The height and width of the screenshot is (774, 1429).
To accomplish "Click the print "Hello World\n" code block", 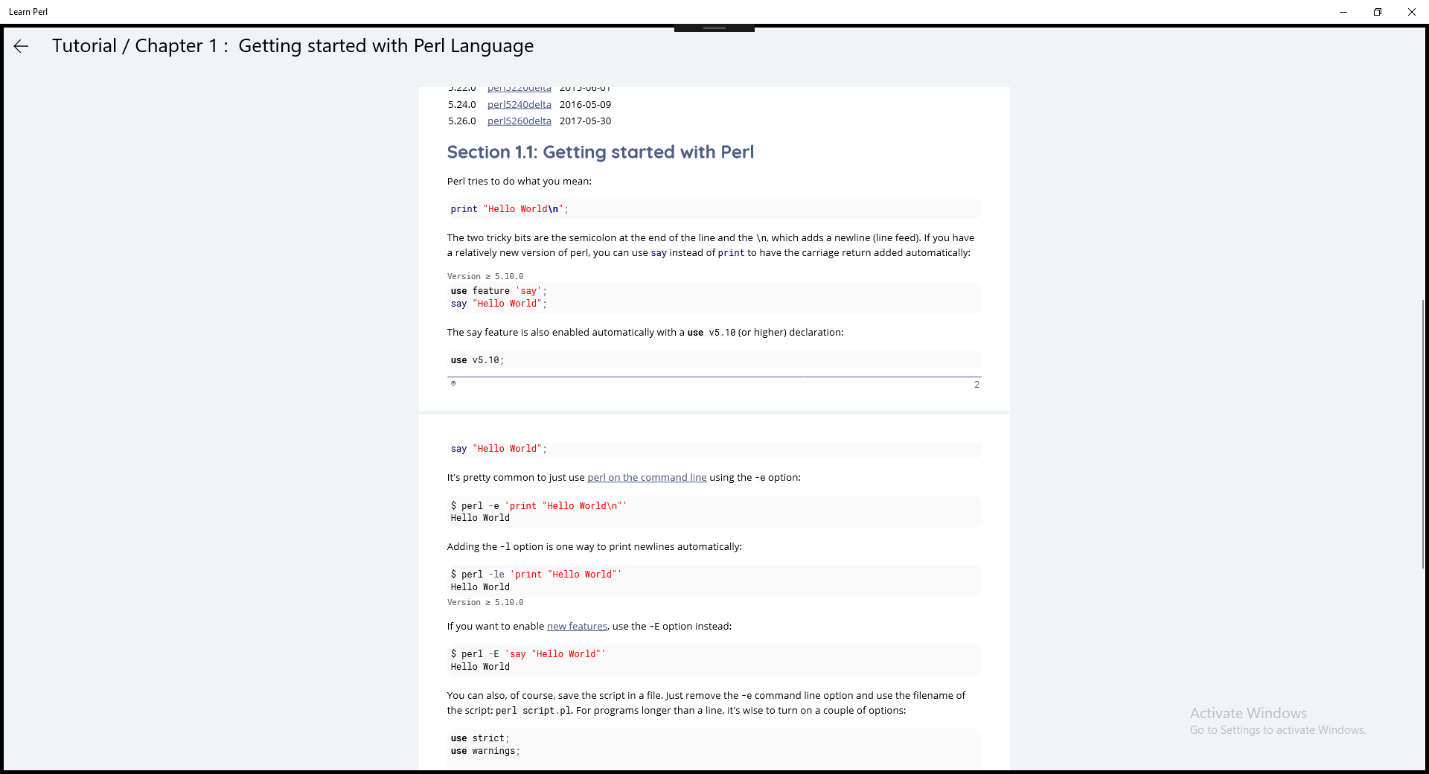I will tap(714, 209).
